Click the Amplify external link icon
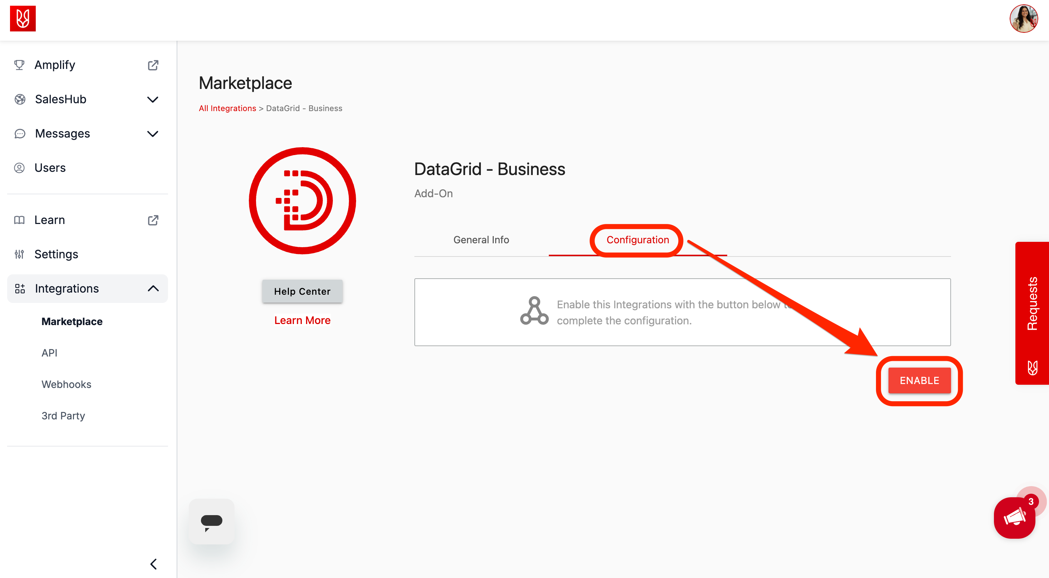 153,65
